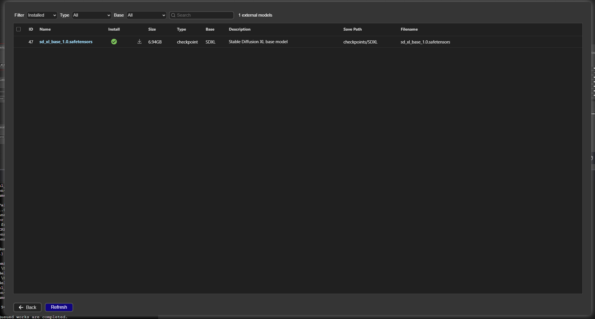Open the Filter dropdown showing Installed
Viewport: 595px width, 319px height.
pos(42,15)
